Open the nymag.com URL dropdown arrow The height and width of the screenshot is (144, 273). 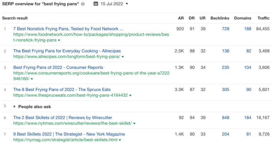point(120,140)
